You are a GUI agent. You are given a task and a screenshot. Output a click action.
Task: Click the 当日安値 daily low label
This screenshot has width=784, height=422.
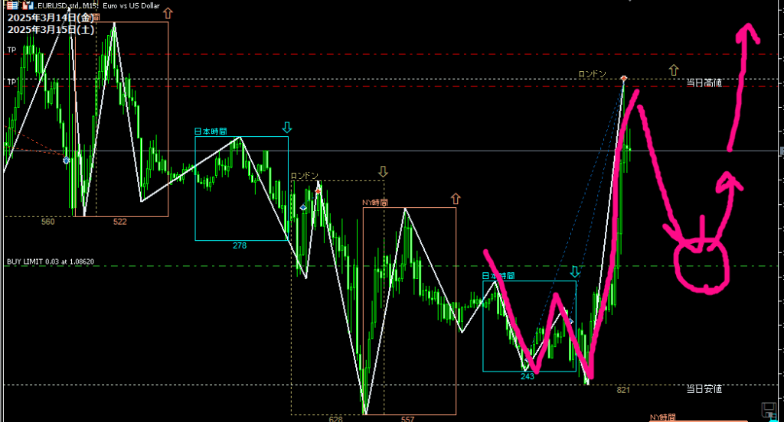pos(703,389)
